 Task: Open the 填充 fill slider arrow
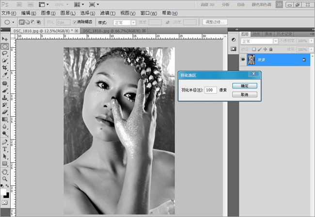[312, 49]
